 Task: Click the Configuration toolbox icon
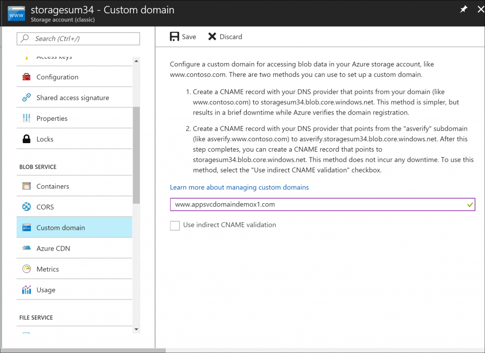27,77
